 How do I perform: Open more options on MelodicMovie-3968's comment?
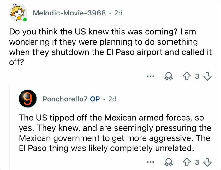point(150,76)
